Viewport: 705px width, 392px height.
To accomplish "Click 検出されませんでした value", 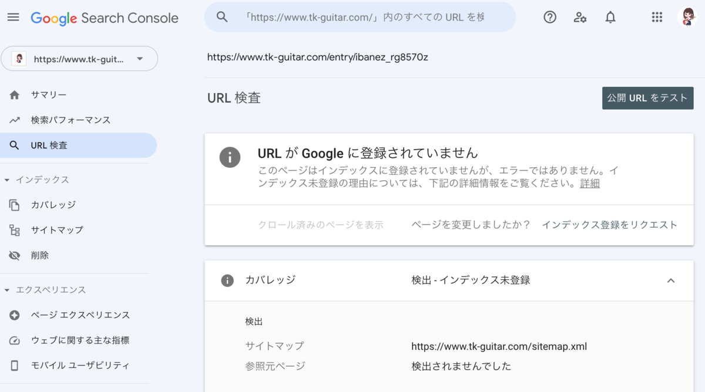I will click(x=461, y=366).
